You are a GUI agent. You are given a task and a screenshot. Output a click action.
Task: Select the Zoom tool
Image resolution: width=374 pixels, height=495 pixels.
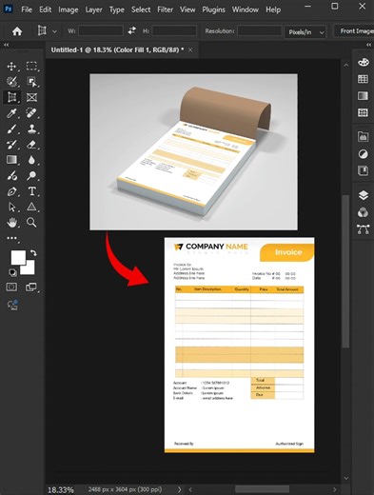pyautogui.click(x=31, y=223)
